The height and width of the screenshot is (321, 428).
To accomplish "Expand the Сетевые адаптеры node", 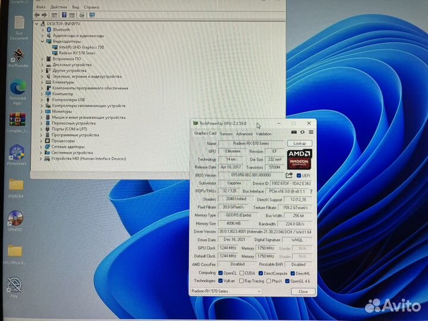I will pos(42,147).
